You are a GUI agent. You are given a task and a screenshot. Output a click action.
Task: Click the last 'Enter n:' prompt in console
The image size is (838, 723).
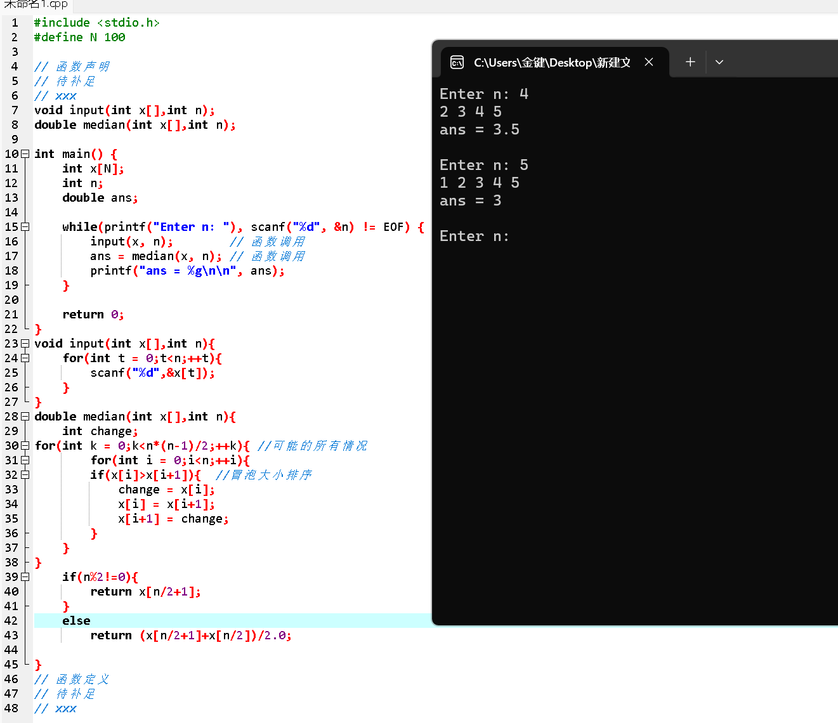(475, 236)
